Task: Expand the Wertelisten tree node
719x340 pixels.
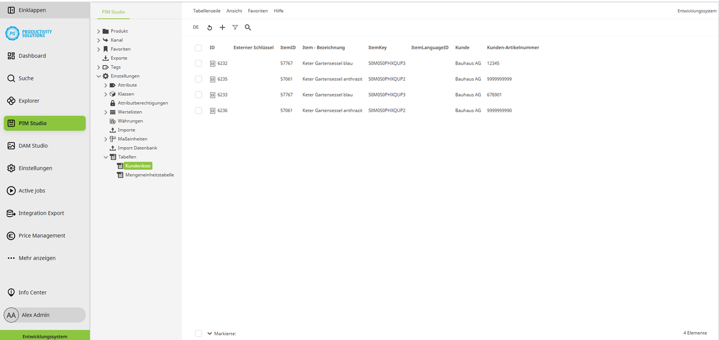Action: (107, 112)
